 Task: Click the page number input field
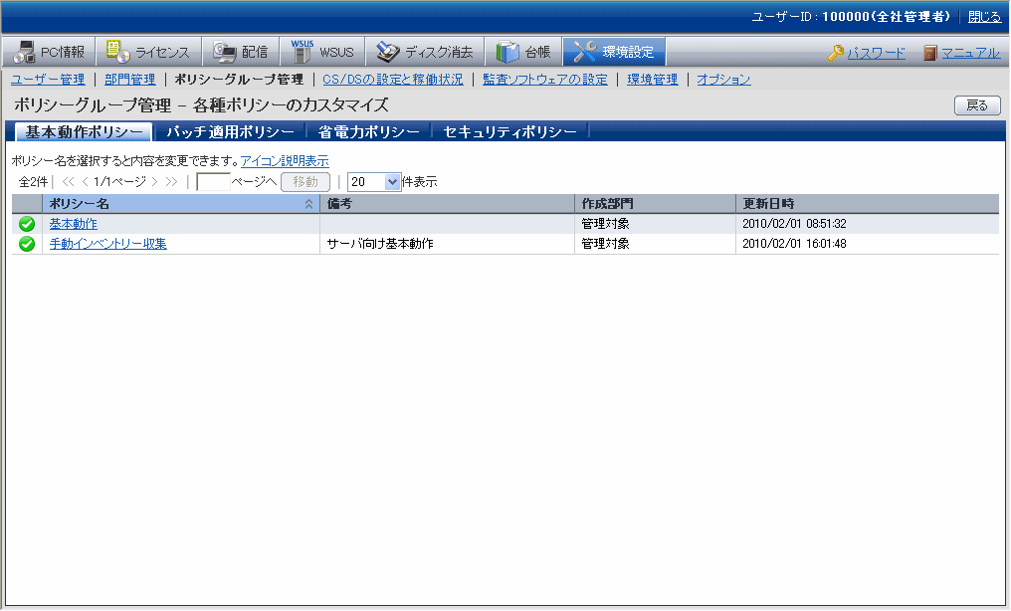pos(213,182)
